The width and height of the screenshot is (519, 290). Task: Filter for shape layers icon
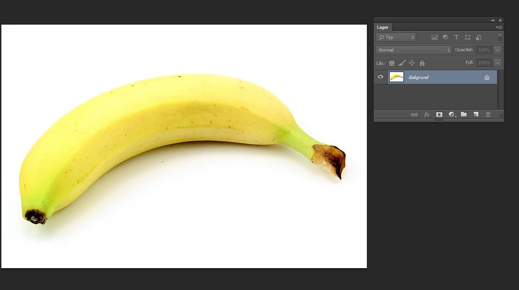click(x=468, y=37)
